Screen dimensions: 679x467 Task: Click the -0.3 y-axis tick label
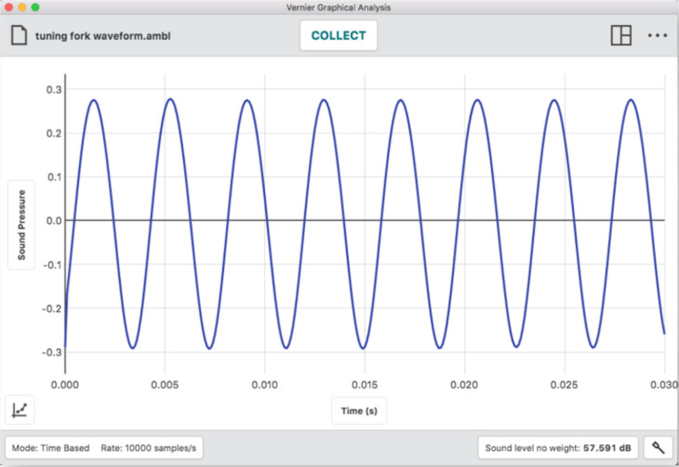(x=52, y=352)
